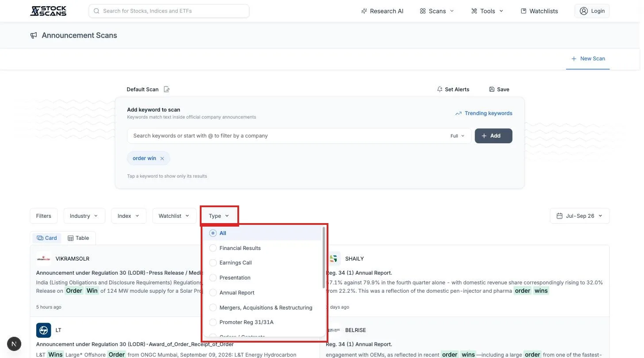The image size is (644, 358).
Task: Select the Promoter Reg 31/31A option
Action: coord(263,322)
